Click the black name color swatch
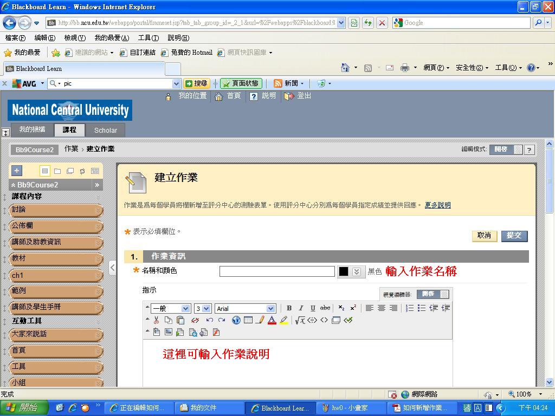The width and height of the screenshot is (555, 416). pyautogui.click(x=344, y=272)
